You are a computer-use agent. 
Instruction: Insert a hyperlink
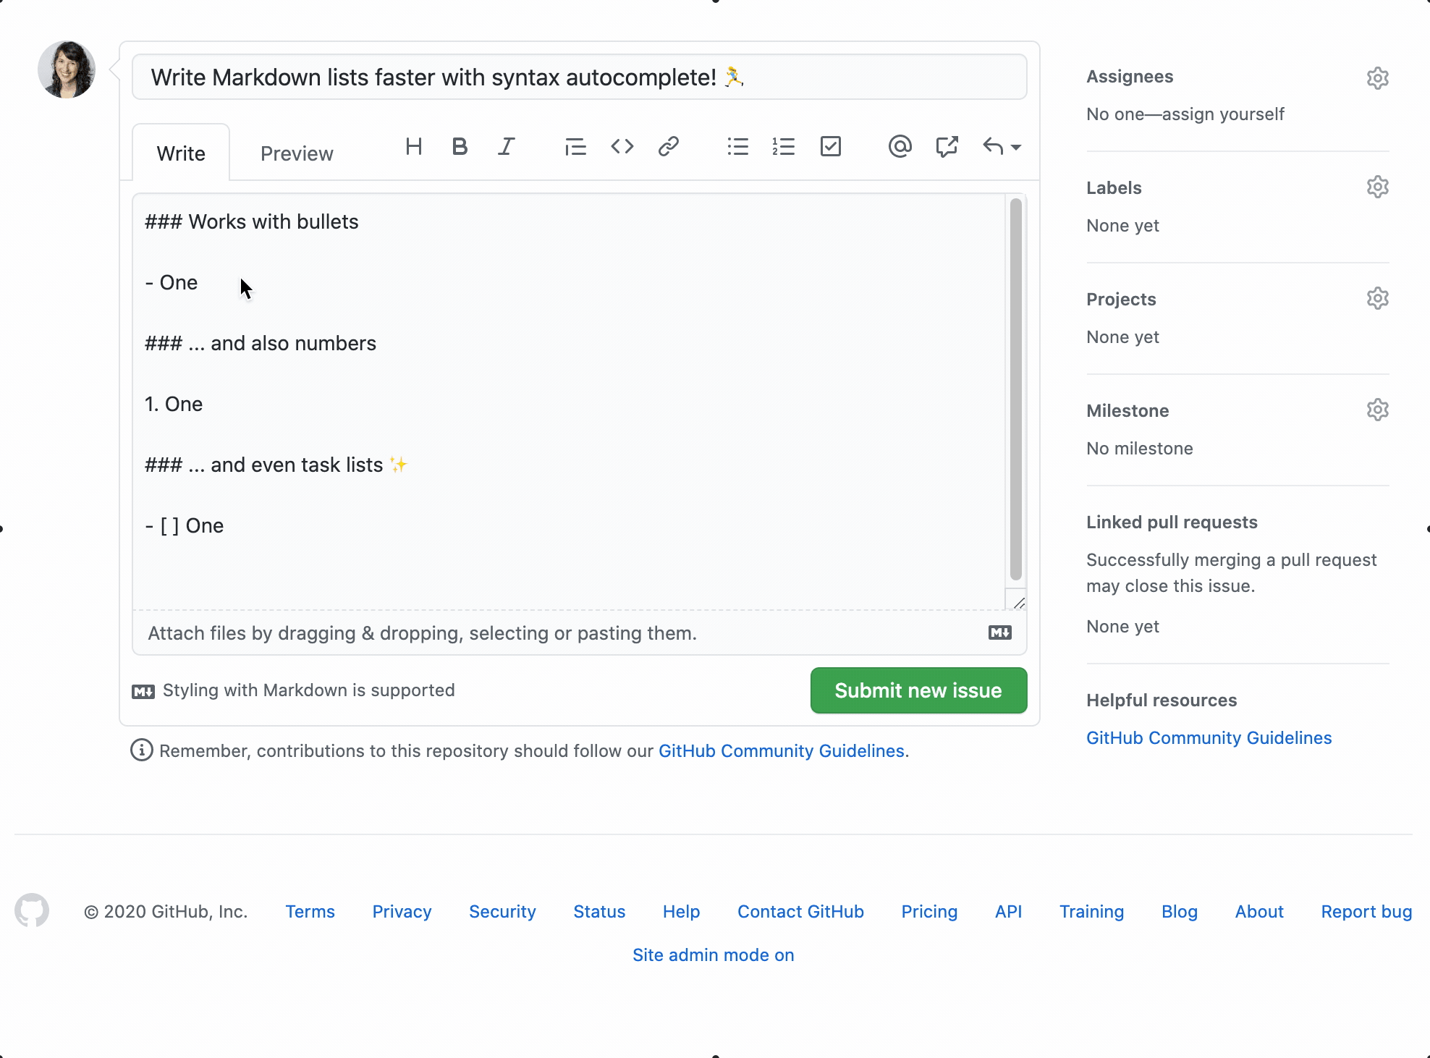[668, 146]
